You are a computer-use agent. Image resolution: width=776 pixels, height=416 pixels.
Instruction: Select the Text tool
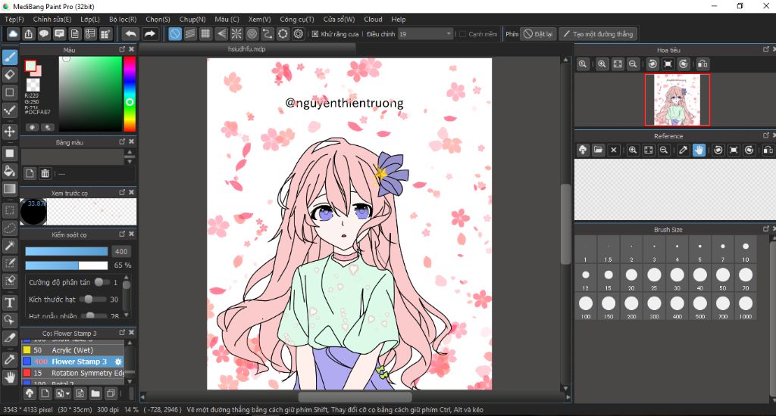tap(9, 303)
